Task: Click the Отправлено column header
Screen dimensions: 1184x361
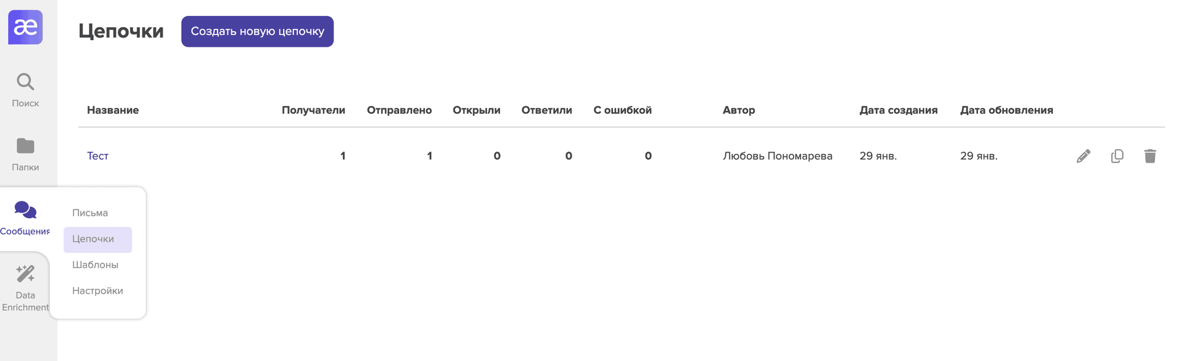Action: (399, 110)
